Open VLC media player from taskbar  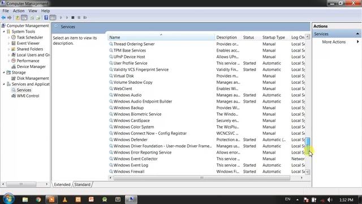[65, 199]
